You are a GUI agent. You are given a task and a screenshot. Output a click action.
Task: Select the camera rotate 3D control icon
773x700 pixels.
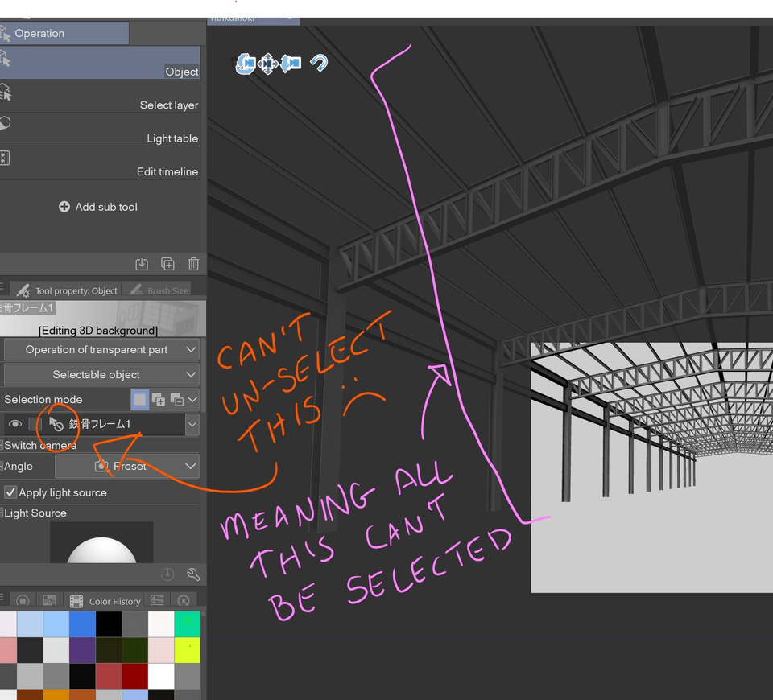(245, 64)
